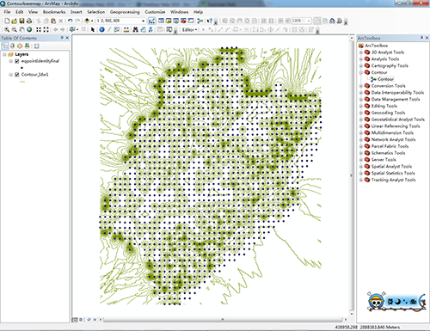Screen dimensions: 430x331
Task: Click the Fixed Zoom Out icon
Action: 46,29
